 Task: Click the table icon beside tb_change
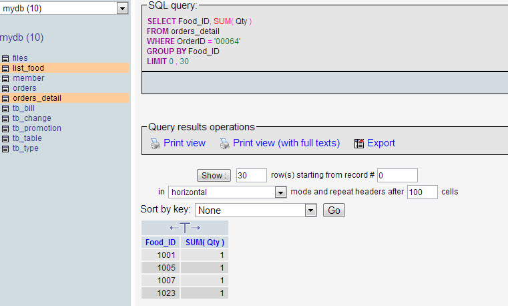[x=5, y=119]
